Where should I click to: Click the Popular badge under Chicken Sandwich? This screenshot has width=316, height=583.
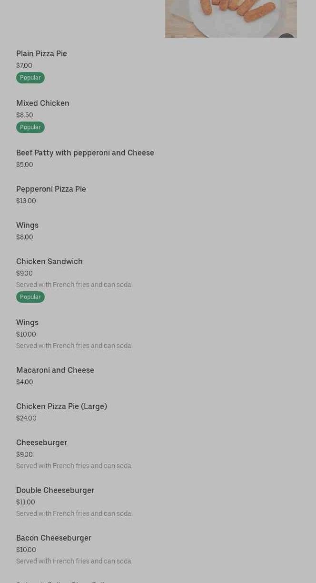click(30, 297)
